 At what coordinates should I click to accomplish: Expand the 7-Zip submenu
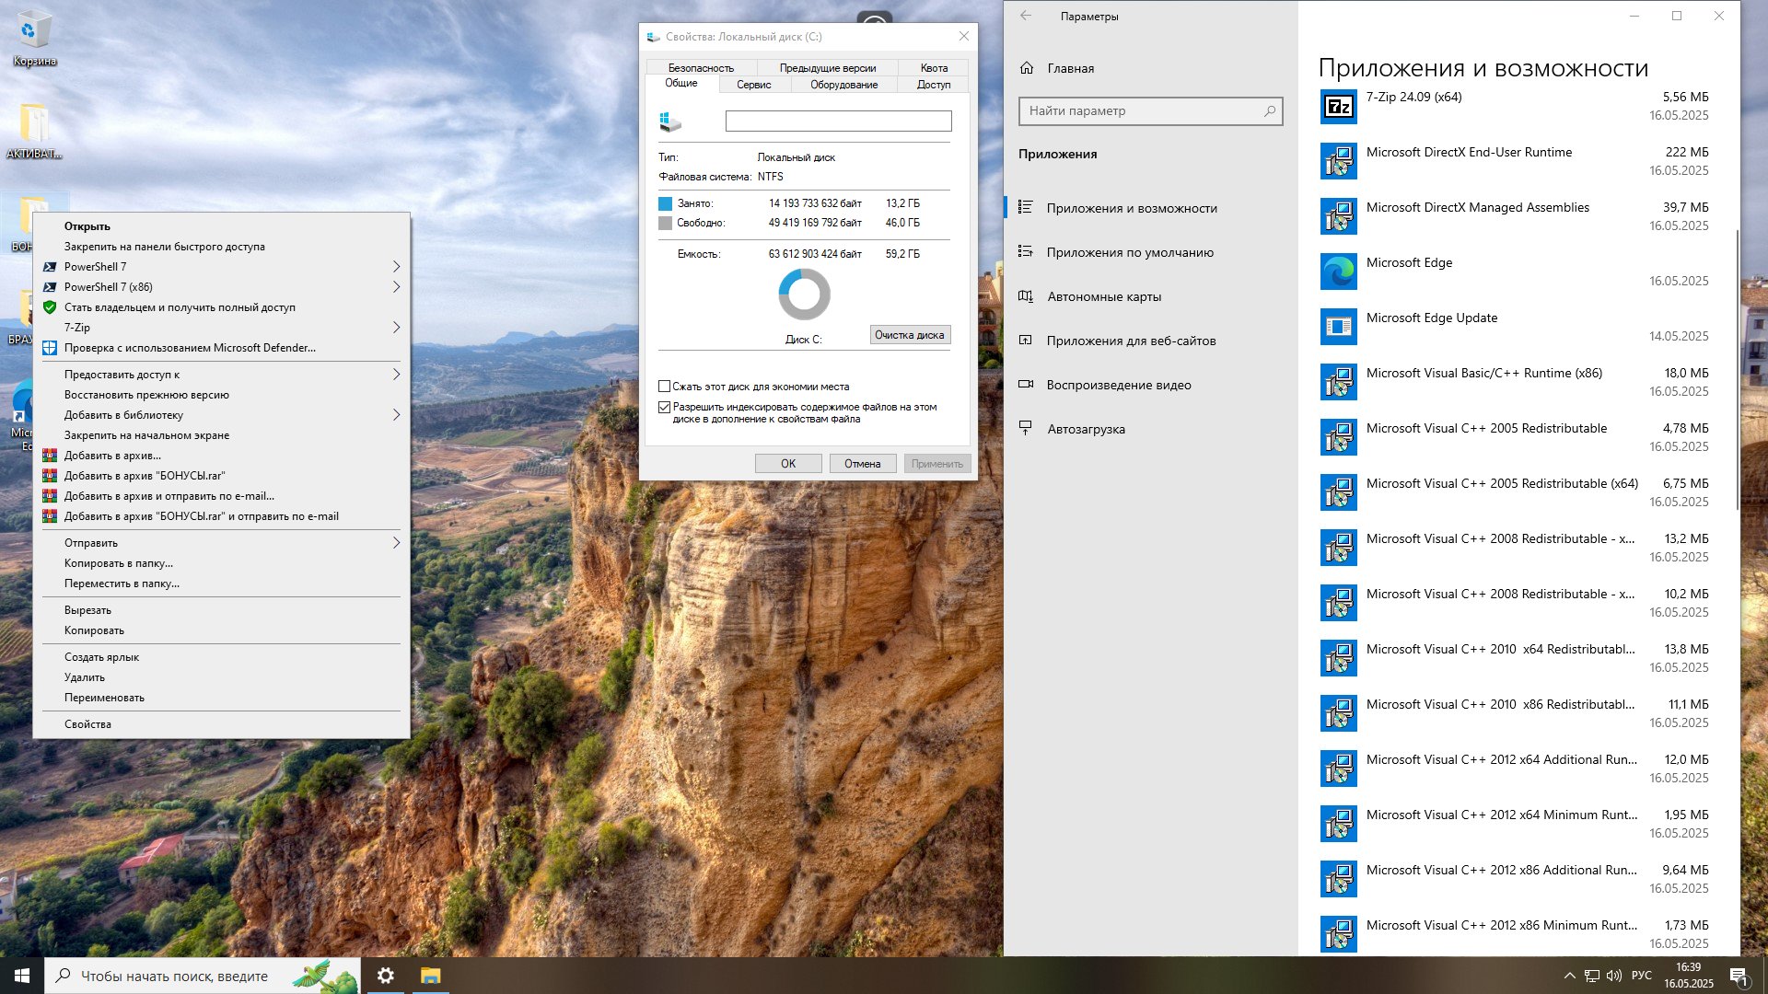[396, 328]
